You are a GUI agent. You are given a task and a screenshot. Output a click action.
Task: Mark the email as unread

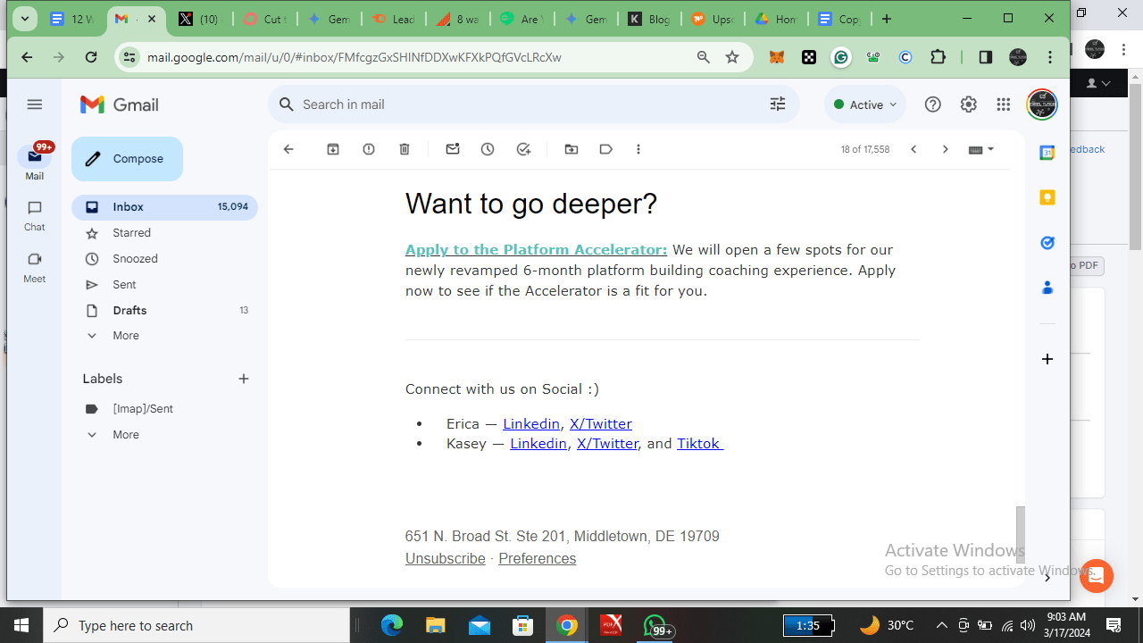point(453,149)
